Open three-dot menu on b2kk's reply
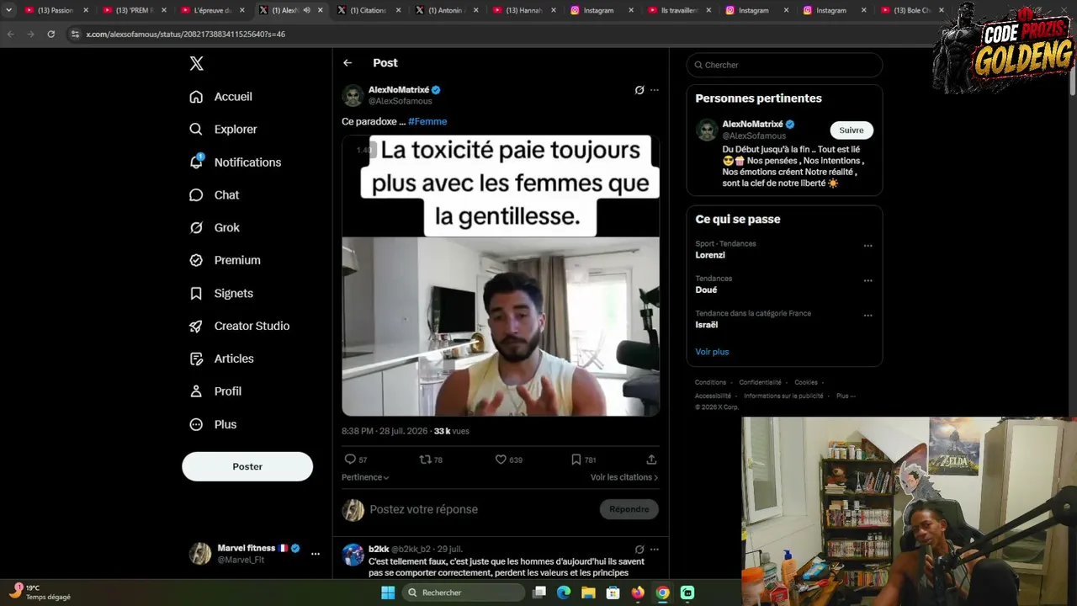This screenshot has width=1077, height=606. click(655, 550)
